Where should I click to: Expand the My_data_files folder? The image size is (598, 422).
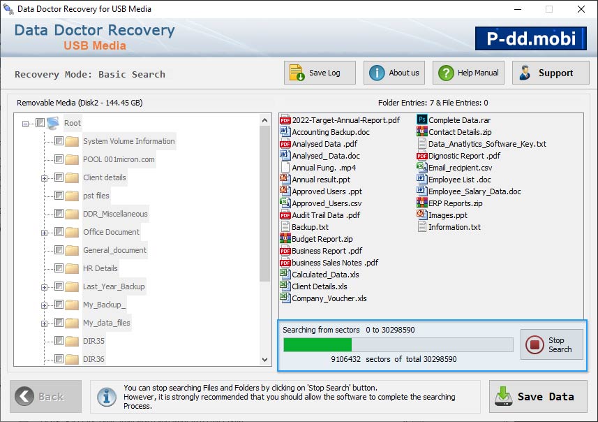tap(44, 324)
